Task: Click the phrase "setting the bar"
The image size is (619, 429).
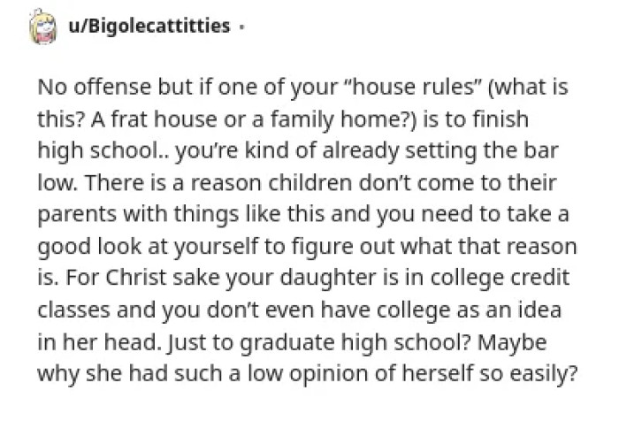Action: pyautogui.click(x=482, y=151)
